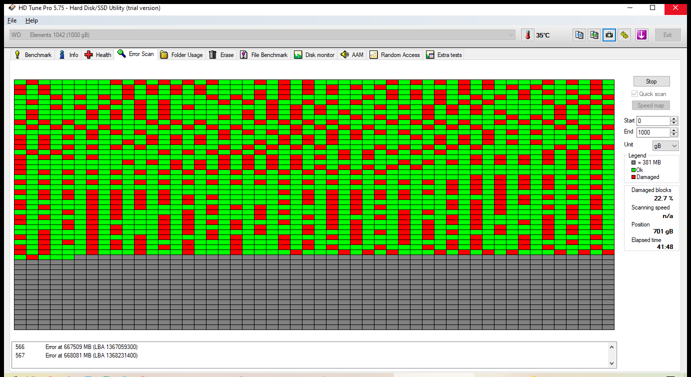The height and width of the screenshot is (377, 691).
Task: Click the Elapsed time value 41:48
Action: [x=665, y=247]
